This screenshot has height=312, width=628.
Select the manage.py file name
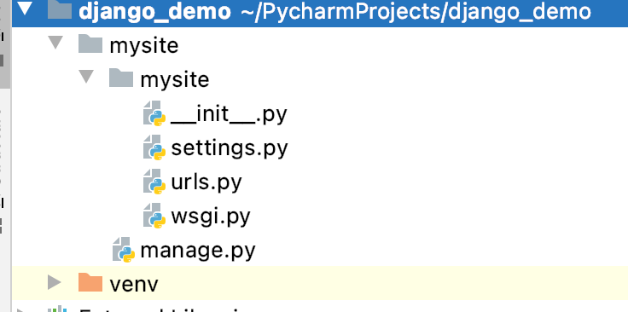(x=198, y=251)
